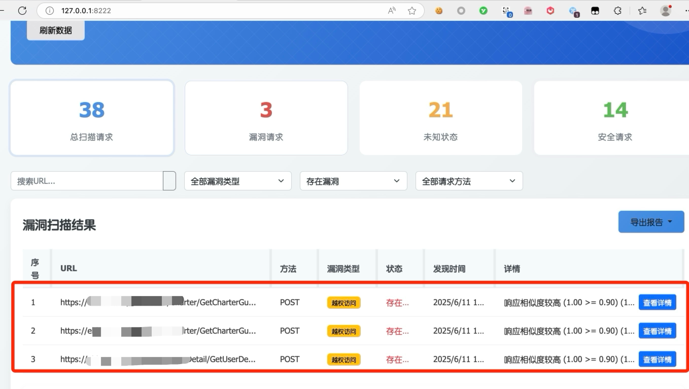This screenshot has width=689, height=389.
Task: Add page to favorites with star icon
Action: 412,10
